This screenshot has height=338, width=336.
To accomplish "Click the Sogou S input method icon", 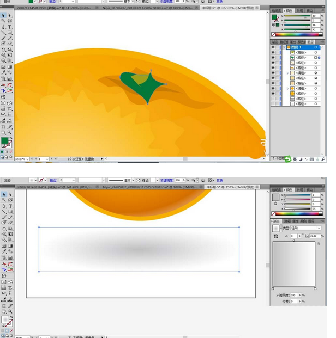I will (288, 159).
